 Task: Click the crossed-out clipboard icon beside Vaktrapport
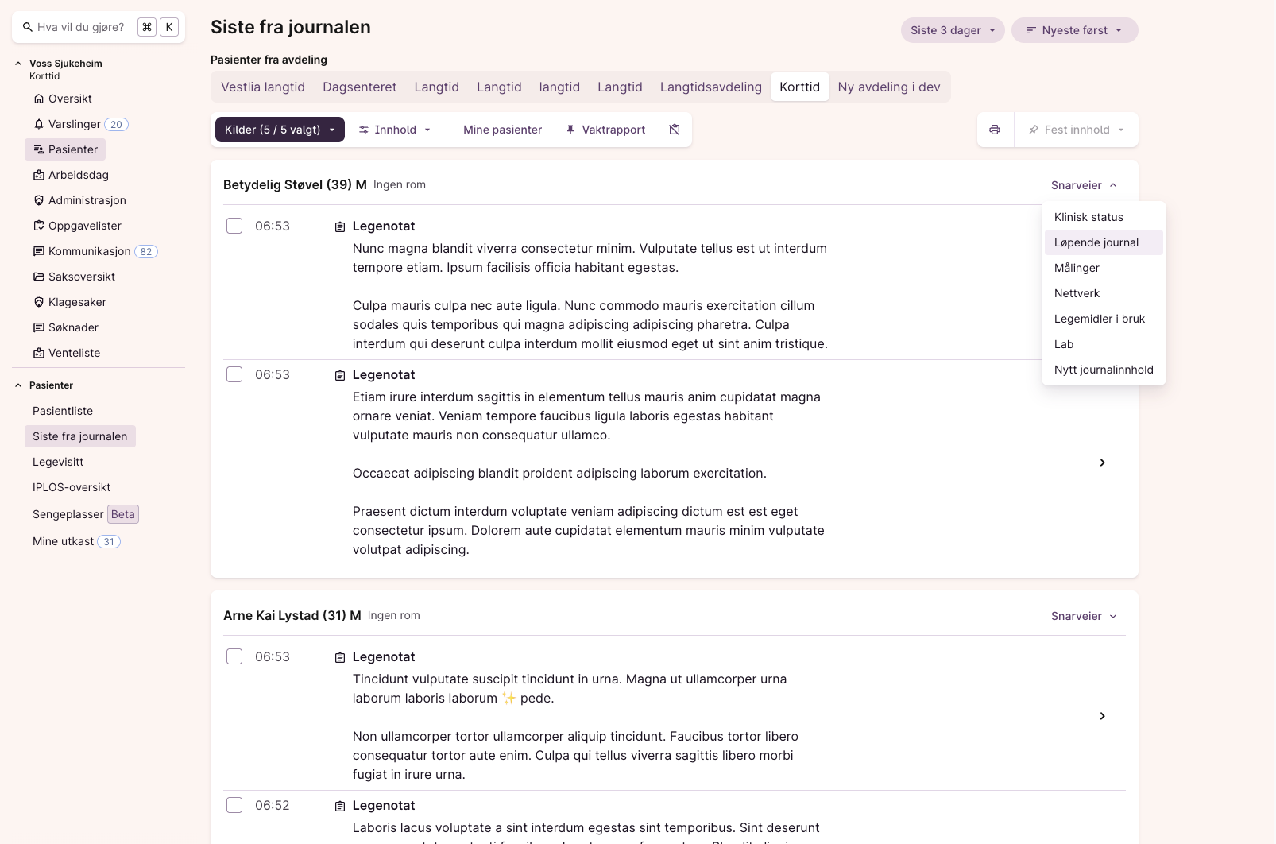(x=675, y=130)
